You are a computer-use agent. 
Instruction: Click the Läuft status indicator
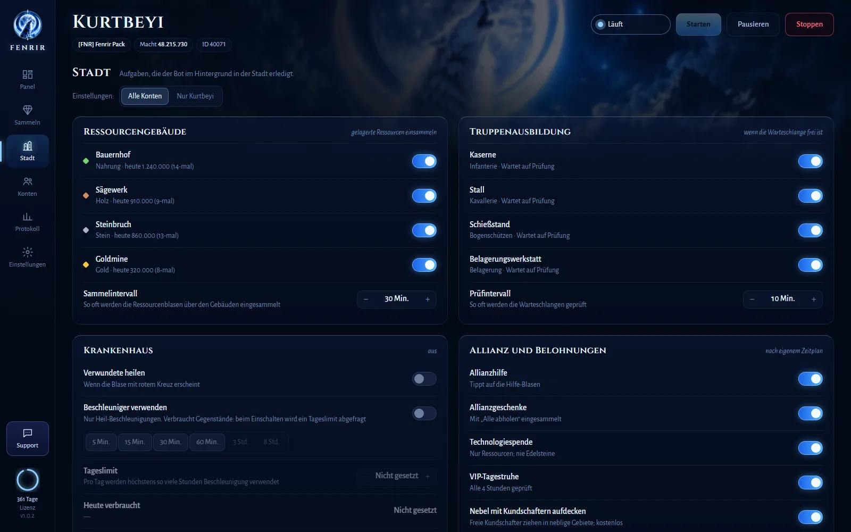click(630, 24)
